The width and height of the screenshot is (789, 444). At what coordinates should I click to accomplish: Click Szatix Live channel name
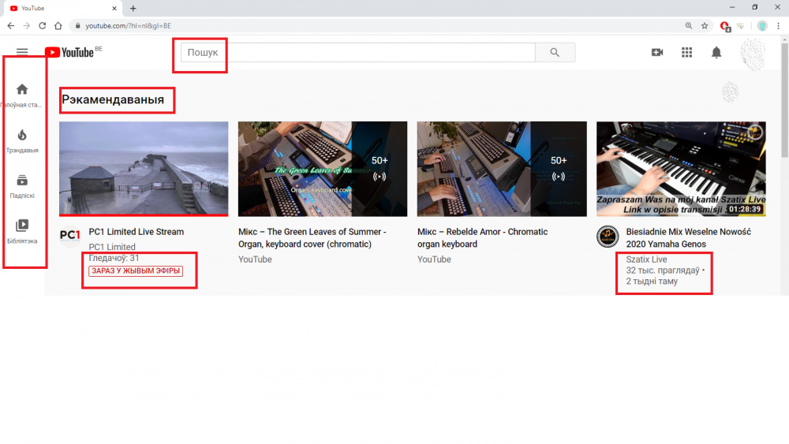tap(646, 259)
